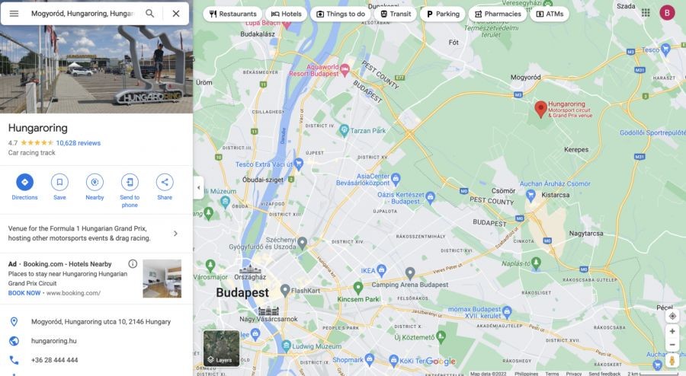The width and height of the screenshot is (686, 376).
Task: Click the Booking.com ad info icon
Action: (133, 264)
